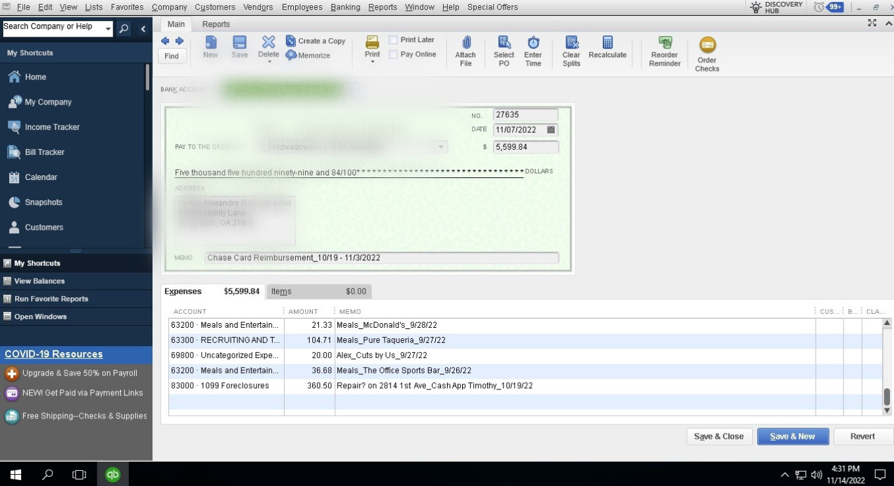Click the Attach File paperclip icon
The image size is (894, 486).
[x=465, y=43]
